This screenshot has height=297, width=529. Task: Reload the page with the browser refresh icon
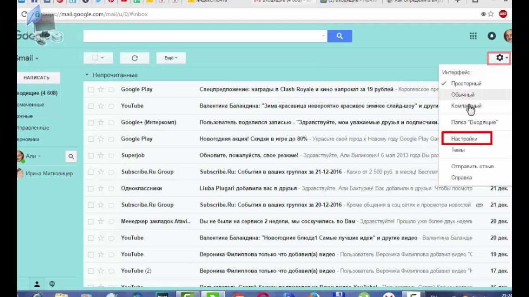click(x=24, y=14)
